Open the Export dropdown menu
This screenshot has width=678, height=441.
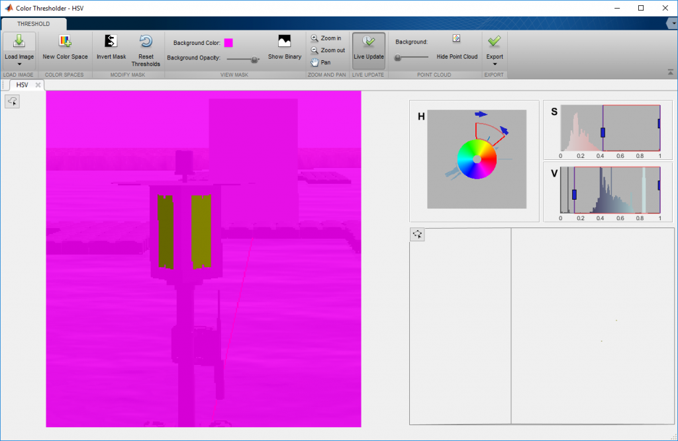click(x=495, y=64)
